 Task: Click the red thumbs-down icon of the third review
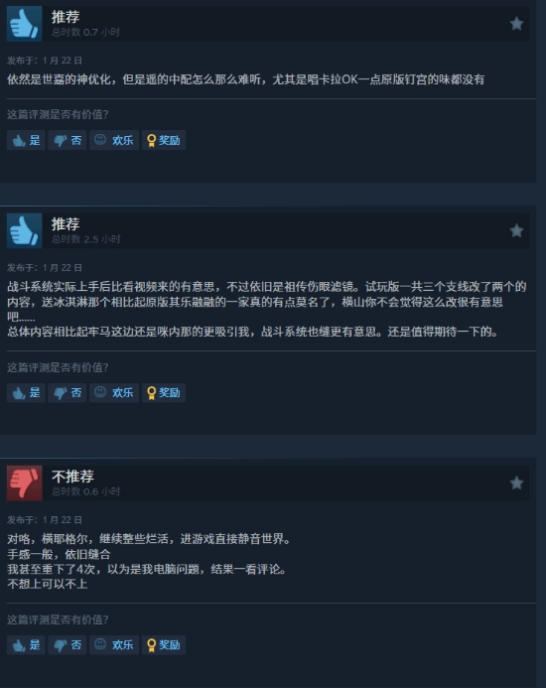pyautogui.click(x=24, y=483)
